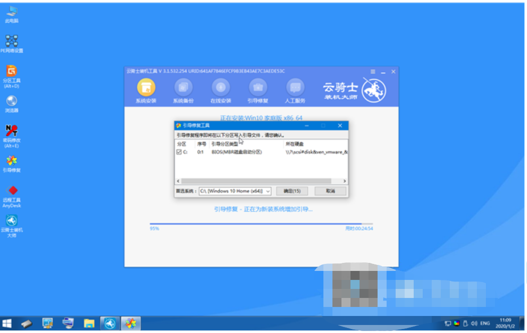Image resolution: width=527 pixels, height=333 pixels.
Task: Select the BIOS(MBR) partition type cell
Action: pyautogui.click(x=237, y=152)
